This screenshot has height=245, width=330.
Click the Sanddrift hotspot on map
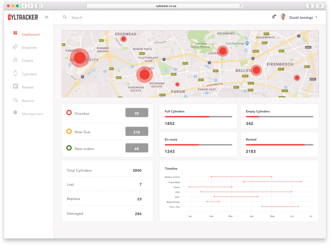(80, 58)
